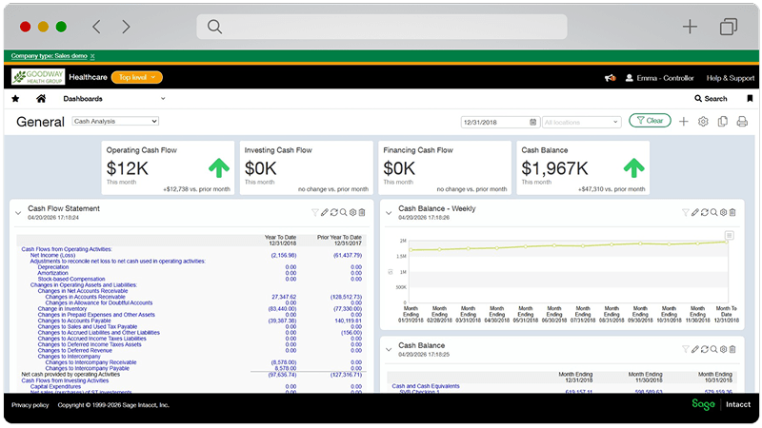Edit the Cash Balance - Weekly chart
Screen dimensions: 762x428
pos(695,212)
